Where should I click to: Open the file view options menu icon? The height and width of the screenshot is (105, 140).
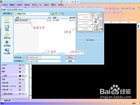(x=63, y=14)
